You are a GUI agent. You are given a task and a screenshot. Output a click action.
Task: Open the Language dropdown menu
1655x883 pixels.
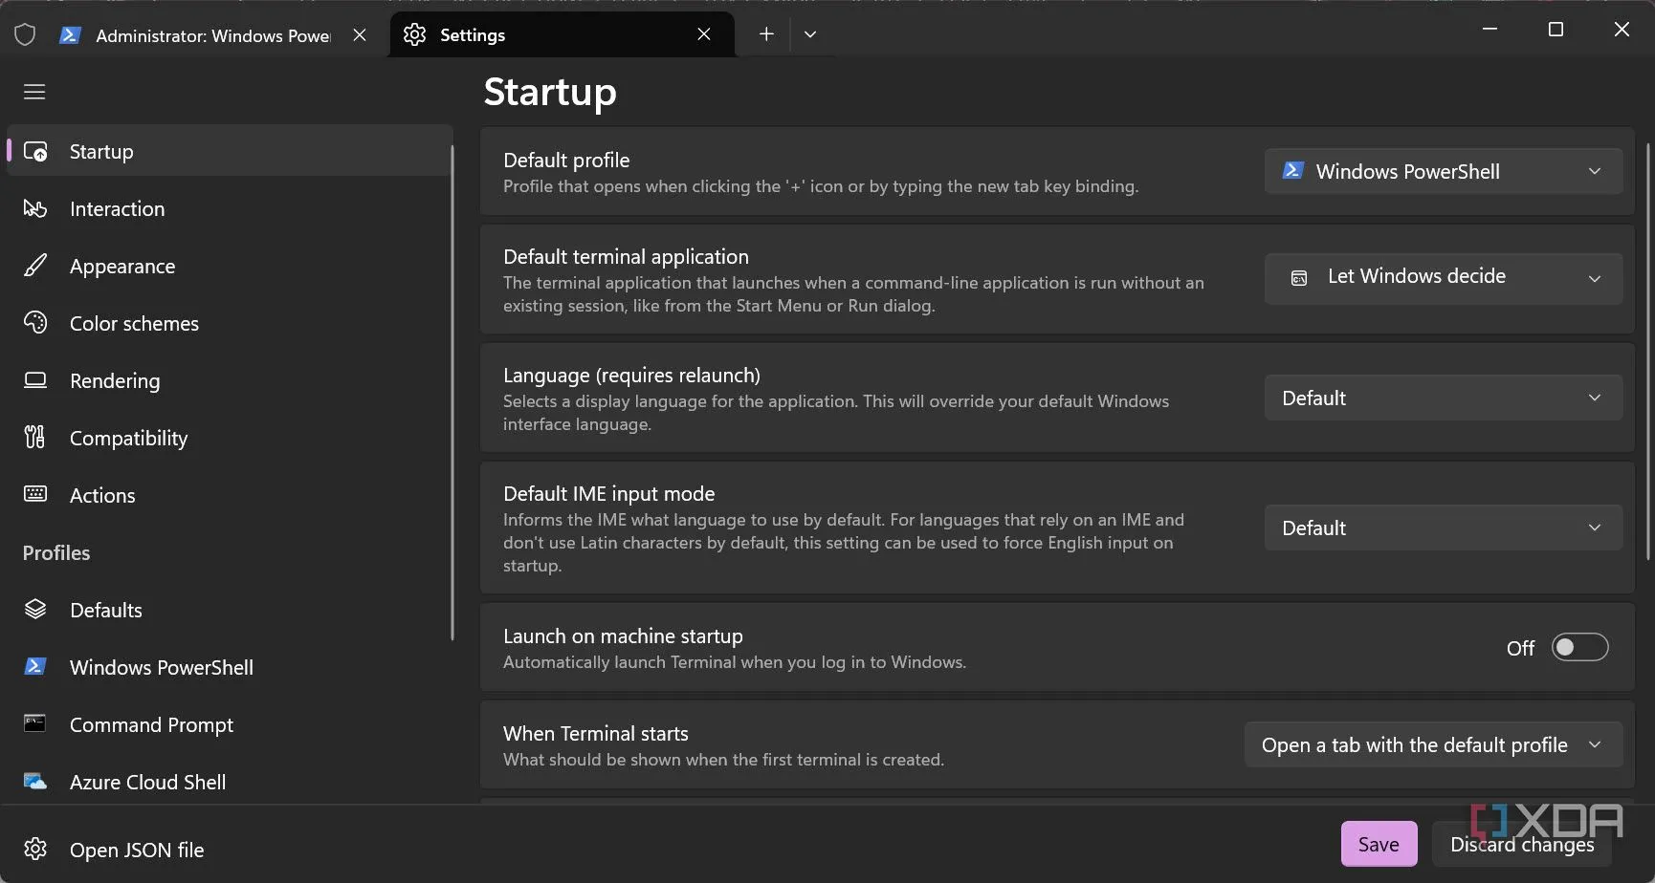click(1443, 398)
